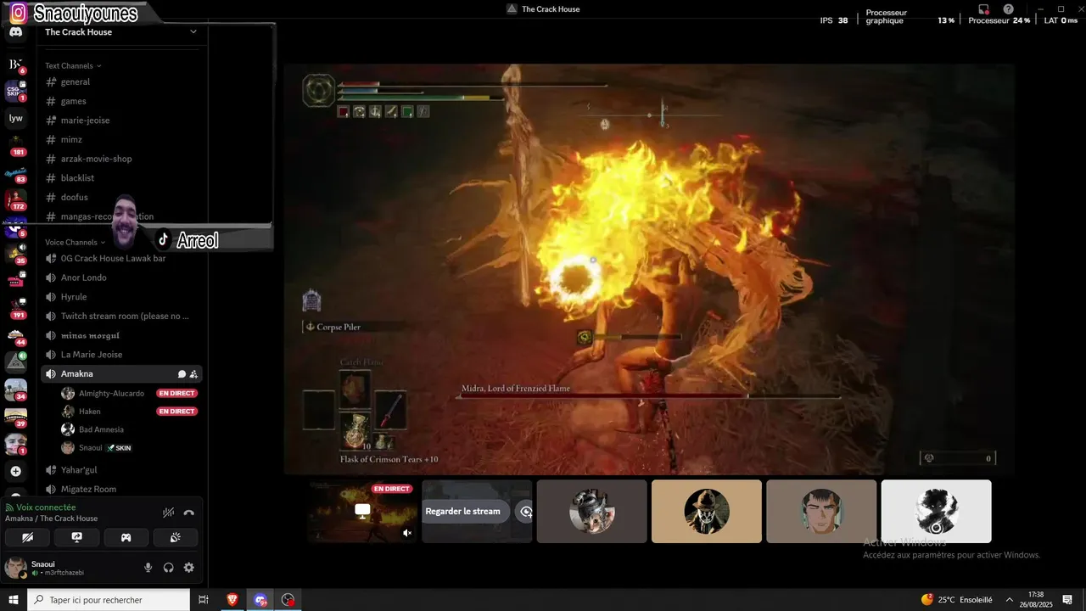This screenshot has height=611, width=1086.
Task: Open server icon with 191 badge
Action: [x=15, y=307]
